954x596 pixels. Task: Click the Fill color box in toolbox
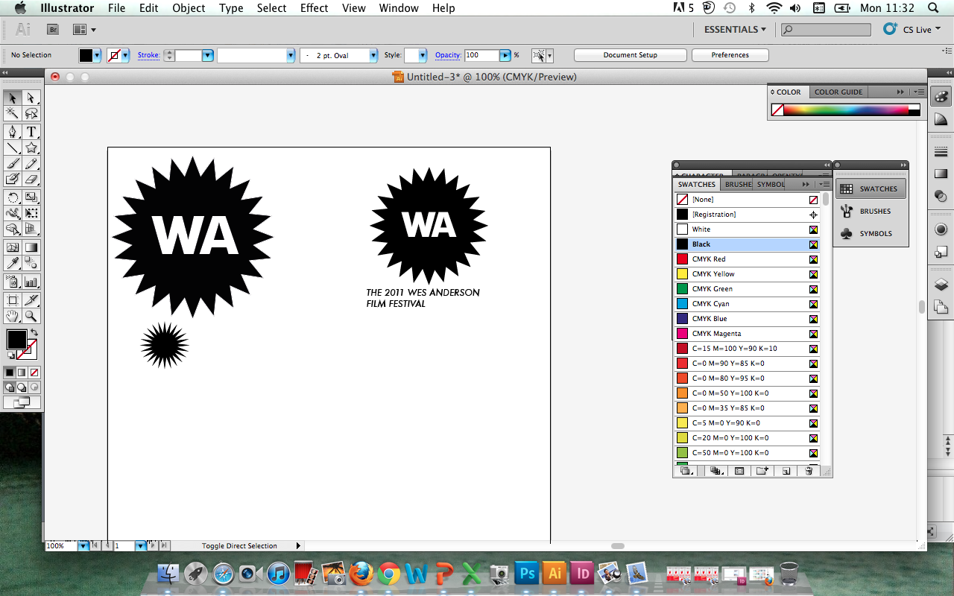click(16, 340)
